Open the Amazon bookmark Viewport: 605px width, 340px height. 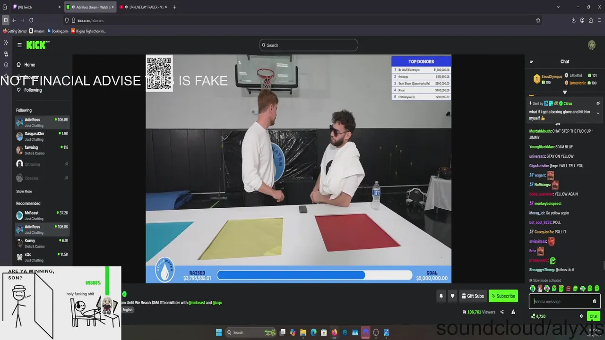[x=37, y=31]
